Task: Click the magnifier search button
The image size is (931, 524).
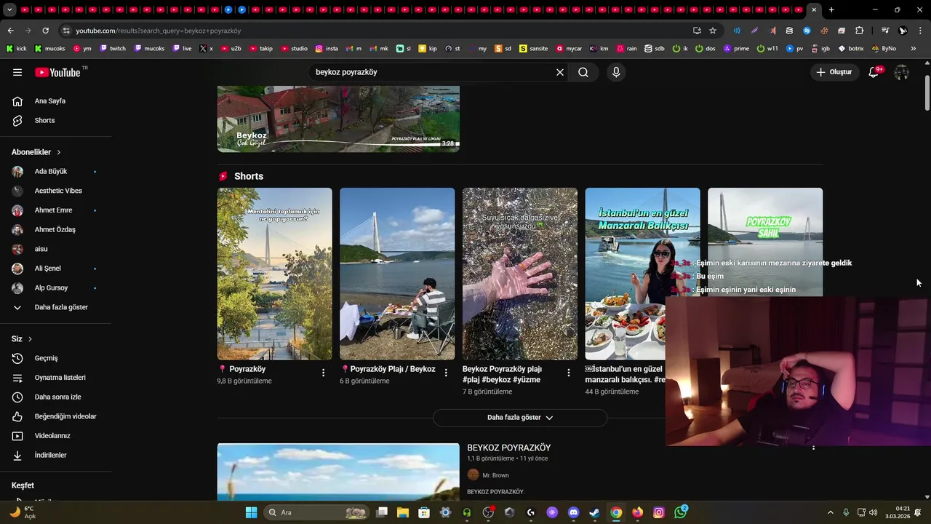Action: [x=583, y=72]
